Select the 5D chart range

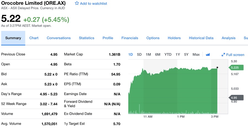[139, 55]
